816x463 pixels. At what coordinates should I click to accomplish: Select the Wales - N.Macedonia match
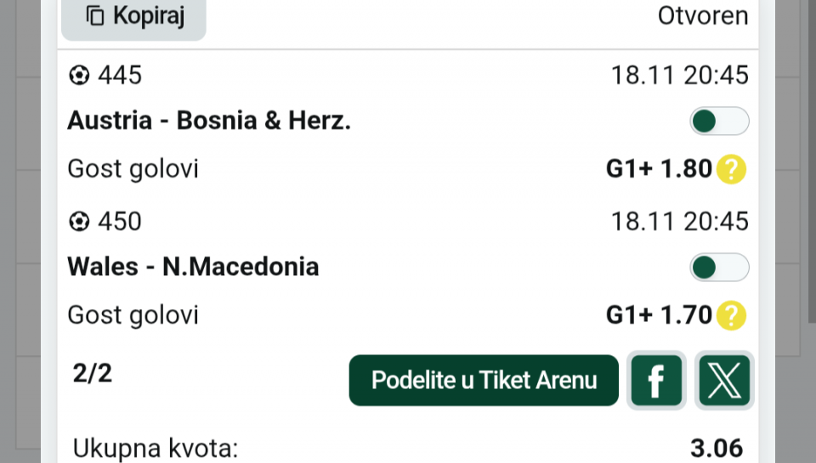point(193,268)
